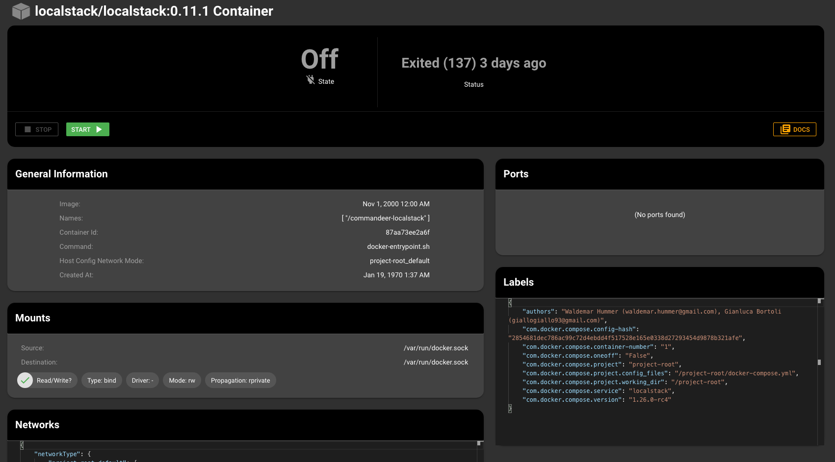Click the compose version value '1.26.0-rc4'

point(650,400)
